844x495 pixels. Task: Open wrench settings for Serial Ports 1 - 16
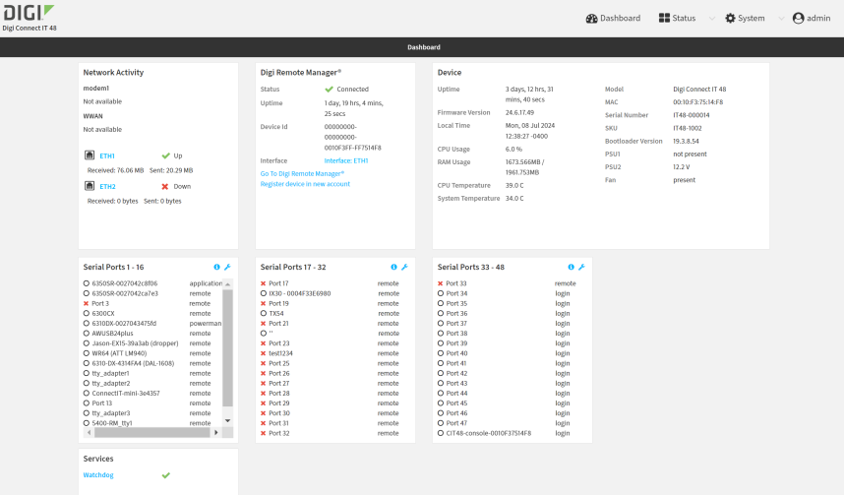pos(227,267)
